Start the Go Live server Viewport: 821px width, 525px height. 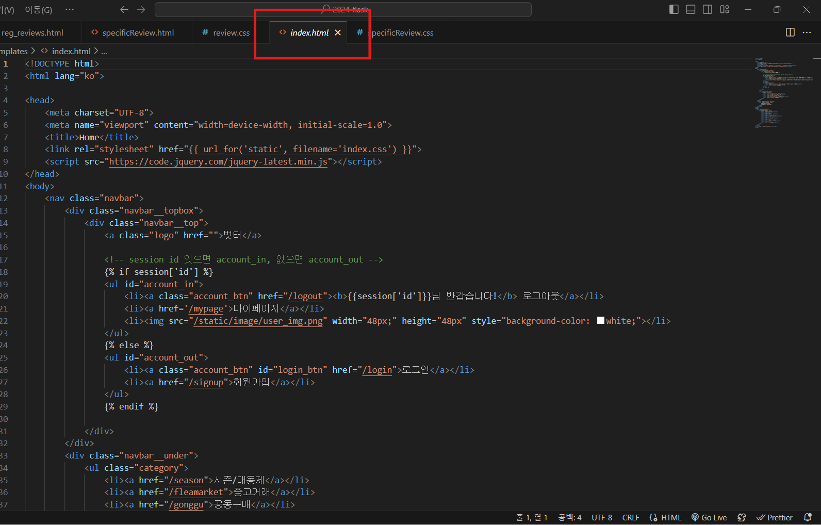point(709,517)
